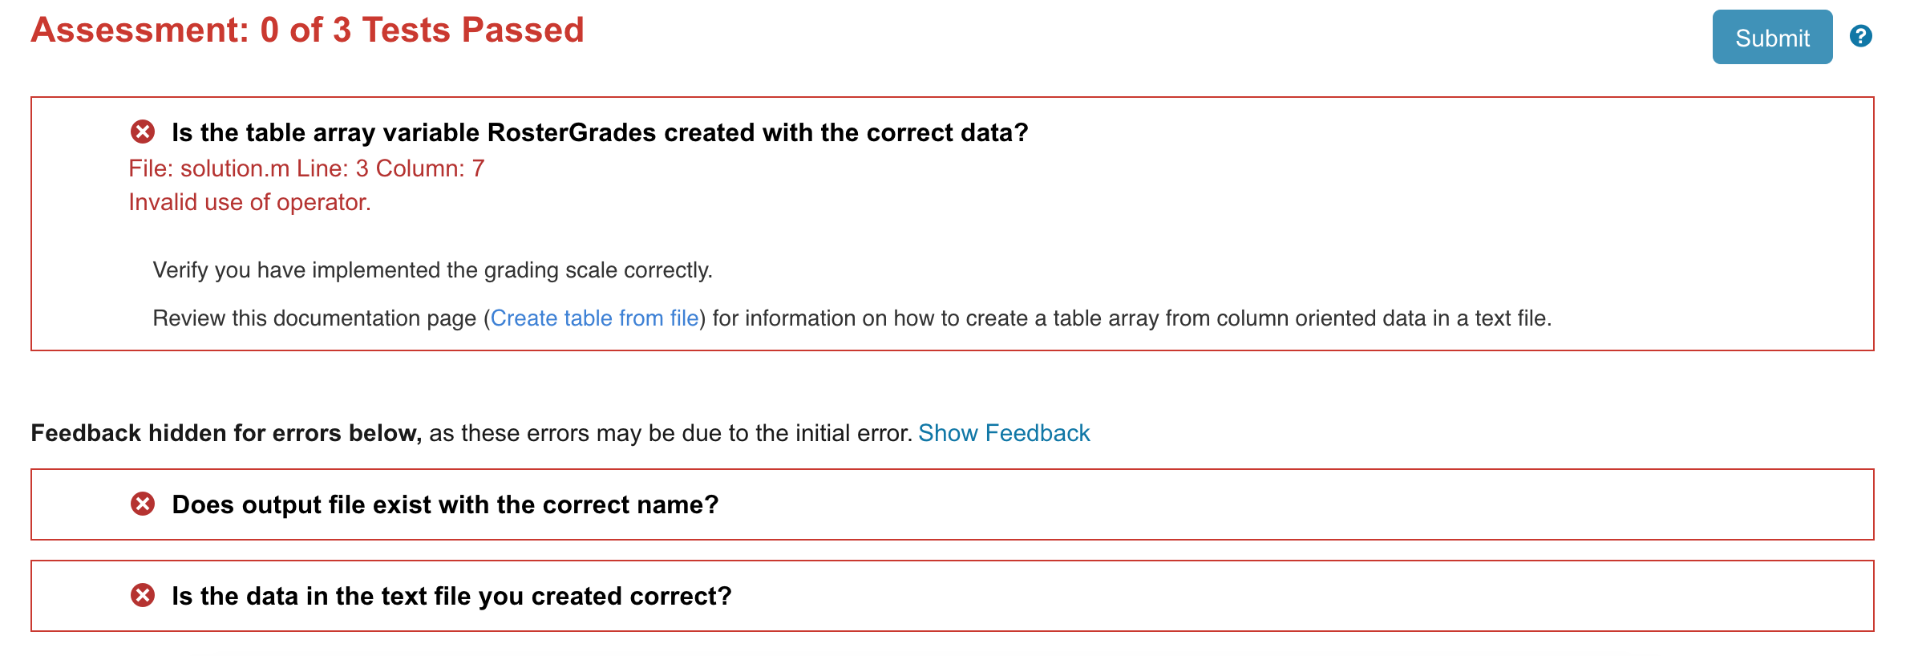Submit the solution for assessment

coord(1772,37)
